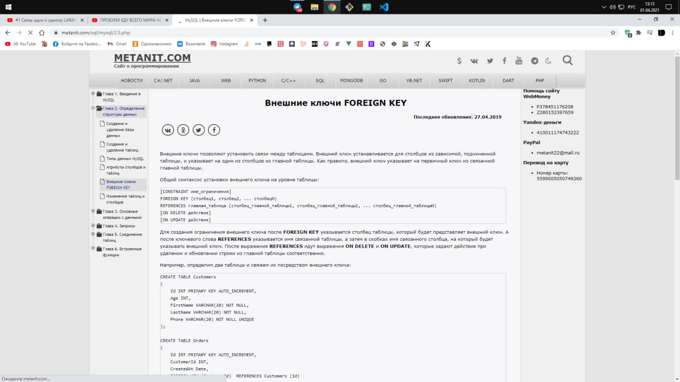The height and width of the screenshot is (382, 680).
Task: Share article via round Facebook button
Action: click(214, 130)
